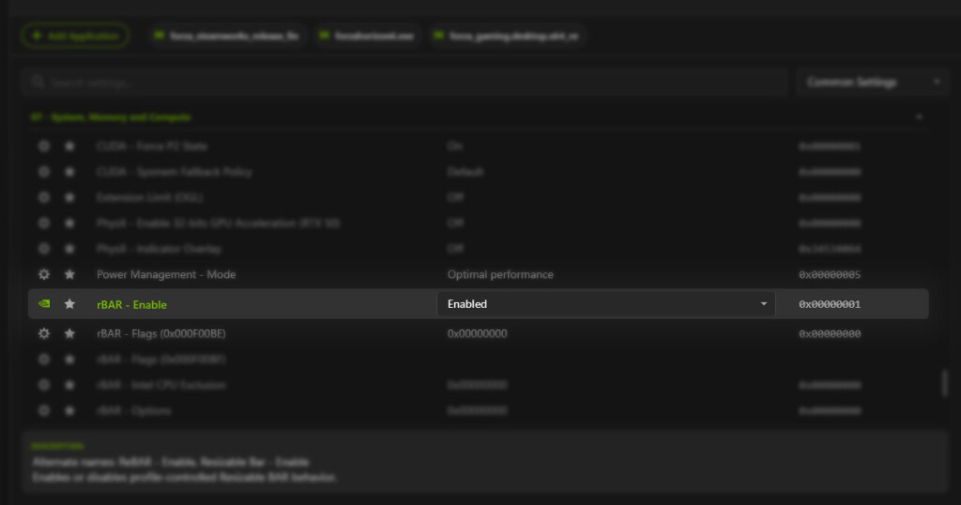Click the gear icon for rBAR - Flags (0x000F00BE)
This screenshot has height=505, width=961.
click(44, 333)
